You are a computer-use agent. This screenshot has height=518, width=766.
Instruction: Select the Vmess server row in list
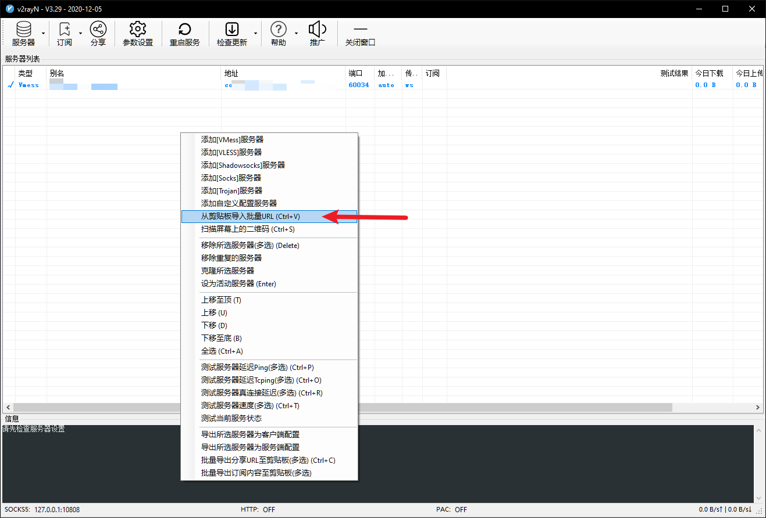[174, 85]
